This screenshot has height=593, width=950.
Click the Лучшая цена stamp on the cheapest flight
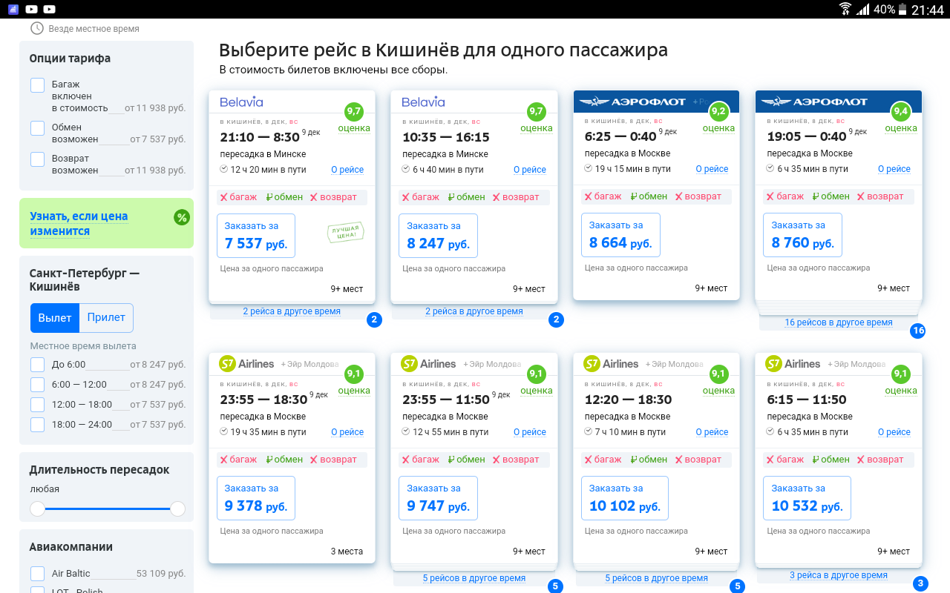tap(347, 232)
